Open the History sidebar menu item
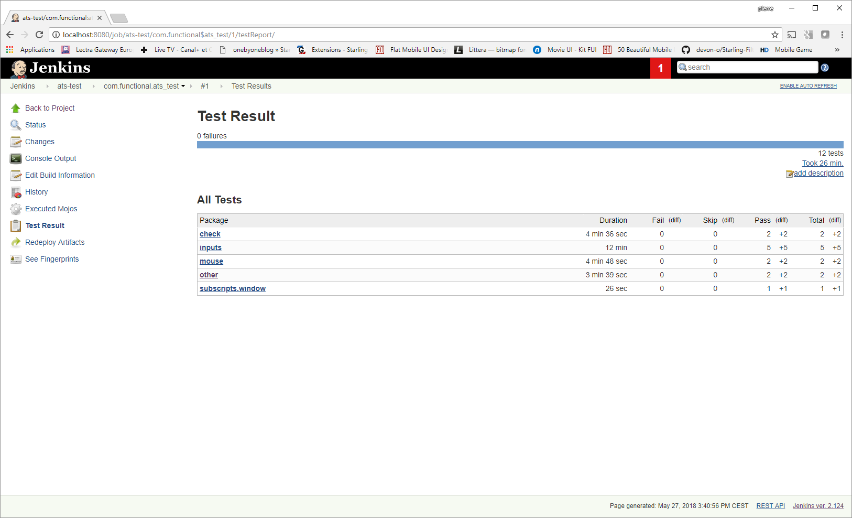The width and height of the screenshot is (852, 518). click(x=37, y=192)
